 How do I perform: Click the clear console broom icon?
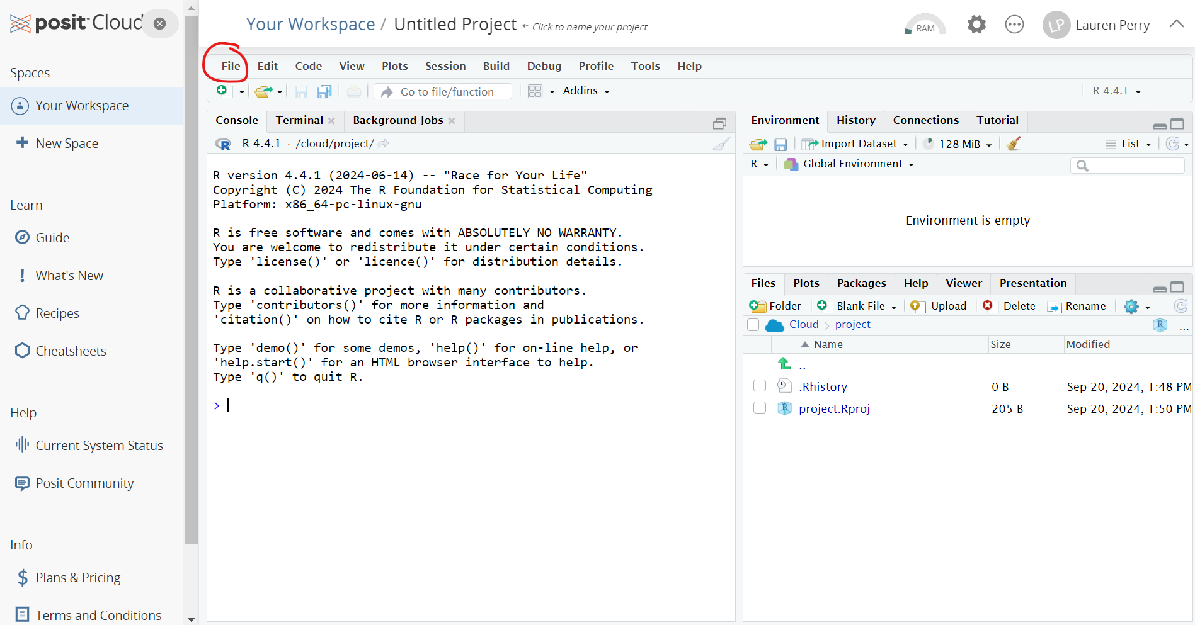click(x=721, y=144)
